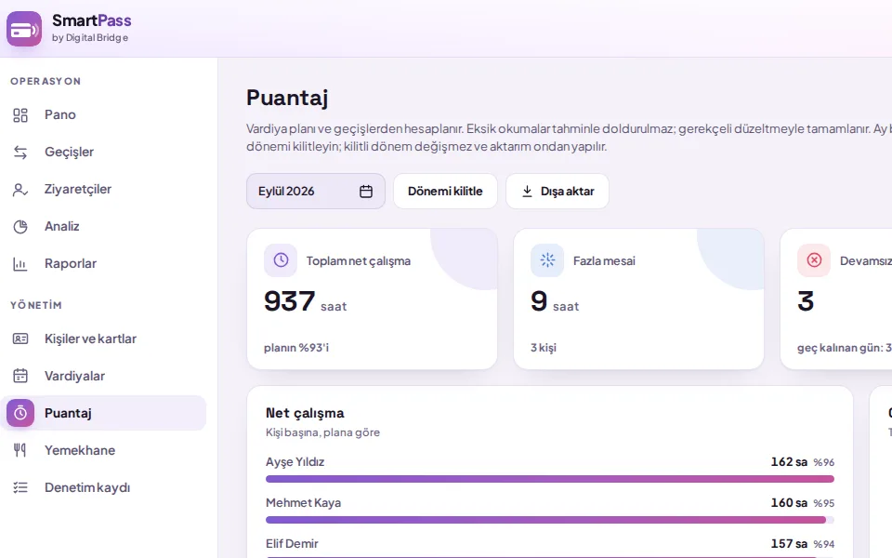892x558 pixels.
Task: Click the Analiz pie chart icon
Action: coord(20,227)
